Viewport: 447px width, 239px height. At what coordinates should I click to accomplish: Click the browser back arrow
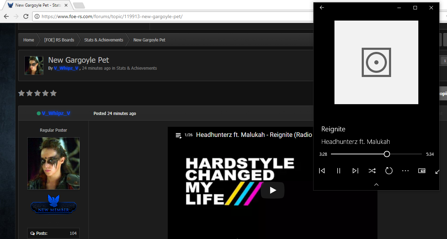click(6, 16)
